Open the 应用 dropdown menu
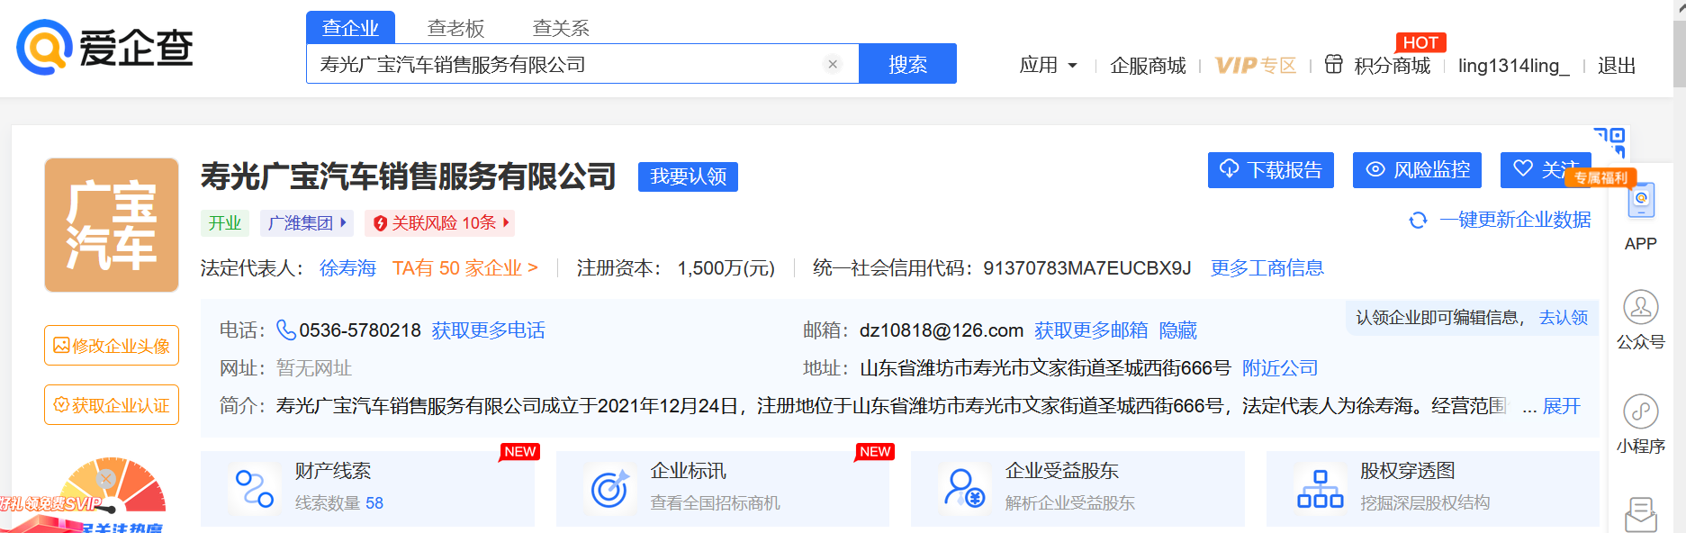1686x533 pixels. point(1048,66)
